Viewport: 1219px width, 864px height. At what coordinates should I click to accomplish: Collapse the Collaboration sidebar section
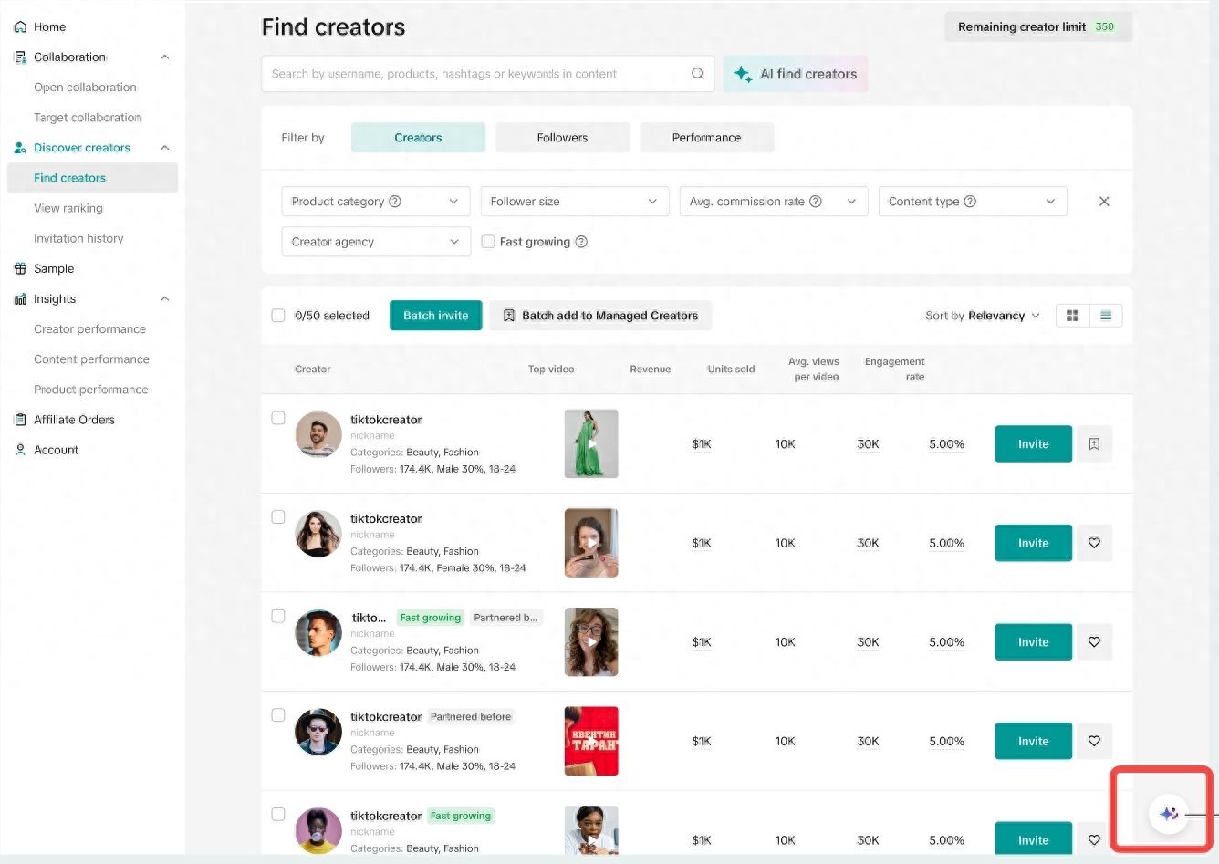point(165,57)
